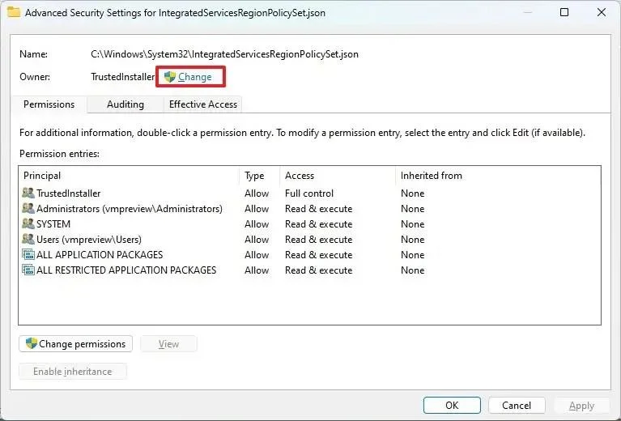Click Read & execute in the SYSTEM row

319,224
